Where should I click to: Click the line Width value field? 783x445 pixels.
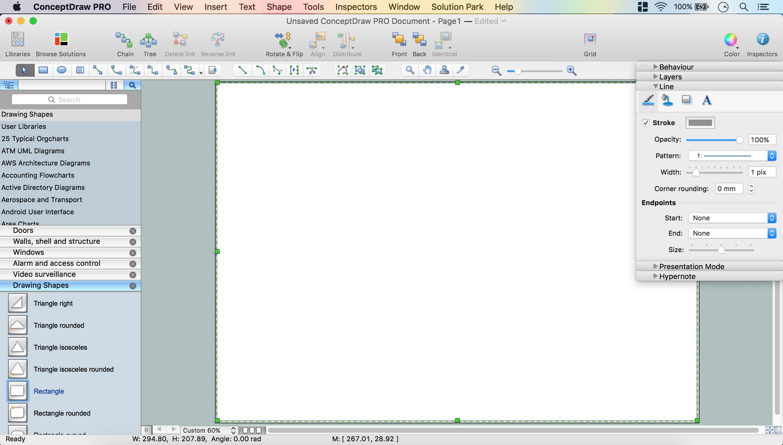coord(762,172)
